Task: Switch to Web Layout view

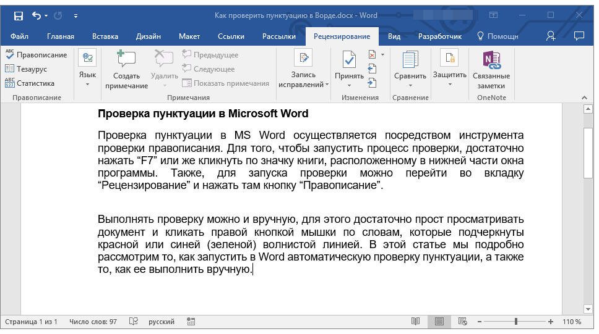Action: point(462,322)
